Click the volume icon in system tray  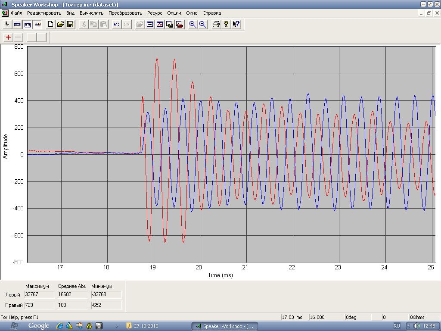[417, 326]
